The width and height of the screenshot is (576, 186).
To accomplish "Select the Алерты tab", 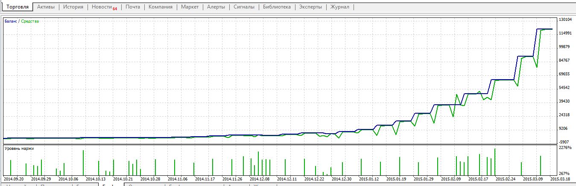I will (x=216, y=7).
